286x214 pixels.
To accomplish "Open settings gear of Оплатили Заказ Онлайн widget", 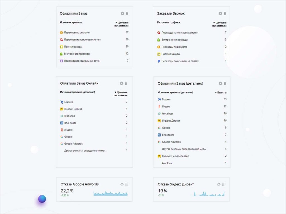I will (x=121, y=83).
